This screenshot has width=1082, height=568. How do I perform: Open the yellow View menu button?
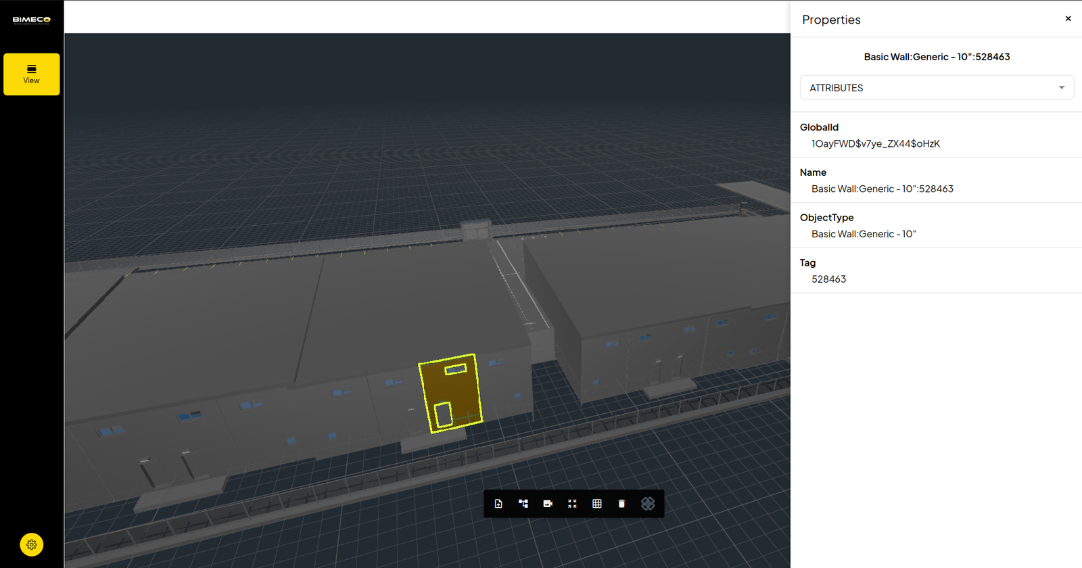32,74
